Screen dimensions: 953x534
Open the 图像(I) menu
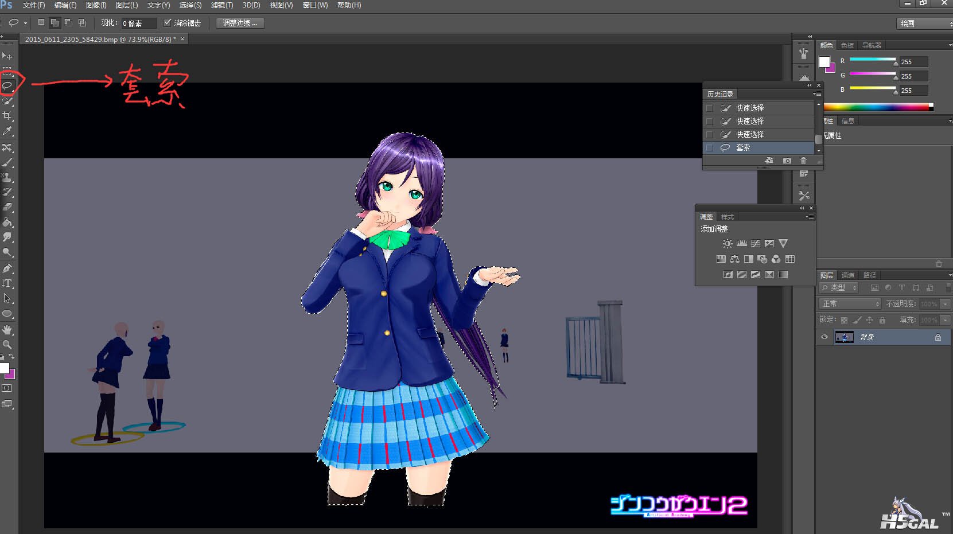tap(96, 5)
